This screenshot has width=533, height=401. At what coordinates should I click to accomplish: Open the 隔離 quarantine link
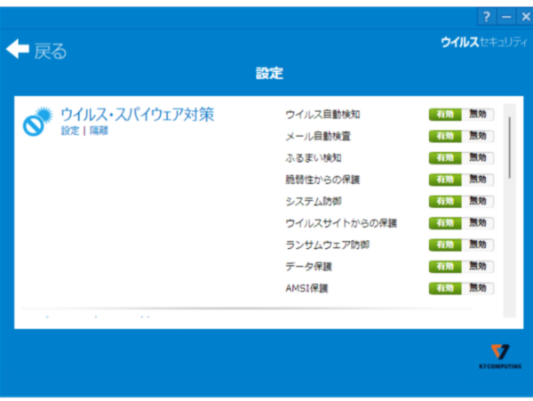[x=98, y=131]
